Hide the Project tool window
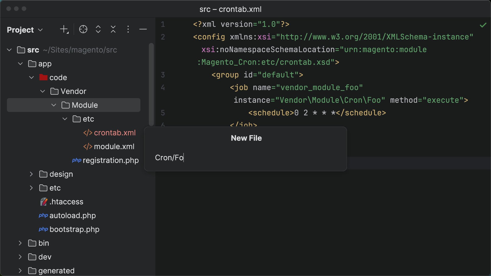The image size is (491, 276). (x=143, y=29)
